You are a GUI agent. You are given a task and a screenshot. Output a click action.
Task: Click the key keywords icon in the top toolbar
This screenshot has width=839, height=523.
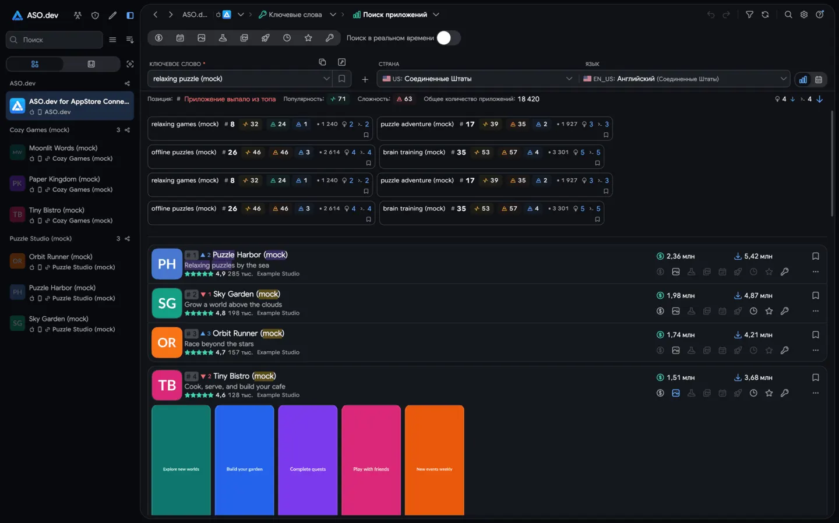click(329, 38)
